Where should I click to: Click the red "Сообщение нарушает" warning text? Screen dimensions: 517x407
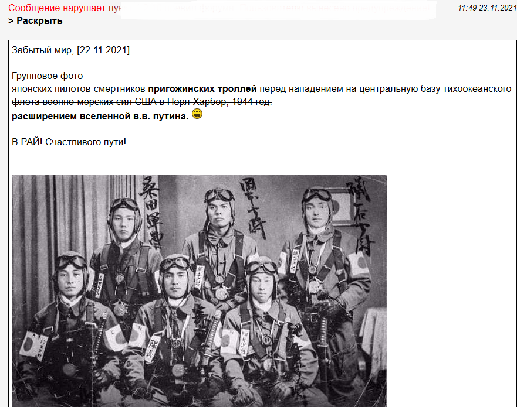tap(57, 8)
